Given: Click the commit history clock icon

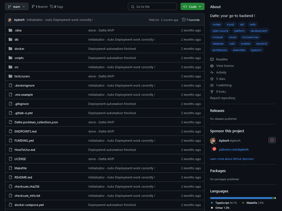Looking at the screenshot, I should (184, 20).
